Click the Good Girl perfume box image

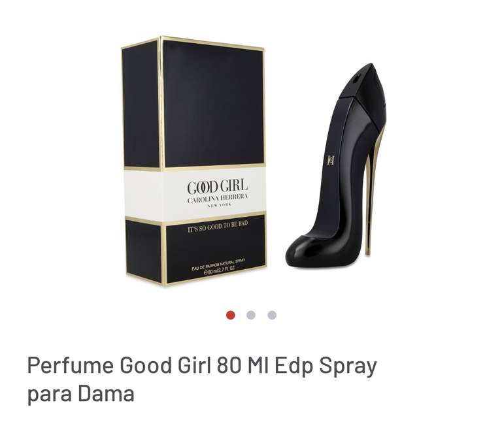193,161
